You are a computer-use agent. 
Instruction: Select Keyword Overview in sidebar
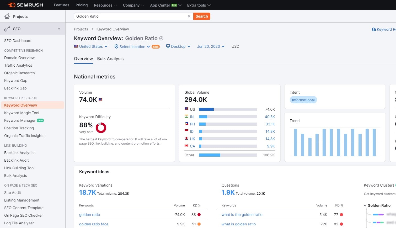pos(33,105)
